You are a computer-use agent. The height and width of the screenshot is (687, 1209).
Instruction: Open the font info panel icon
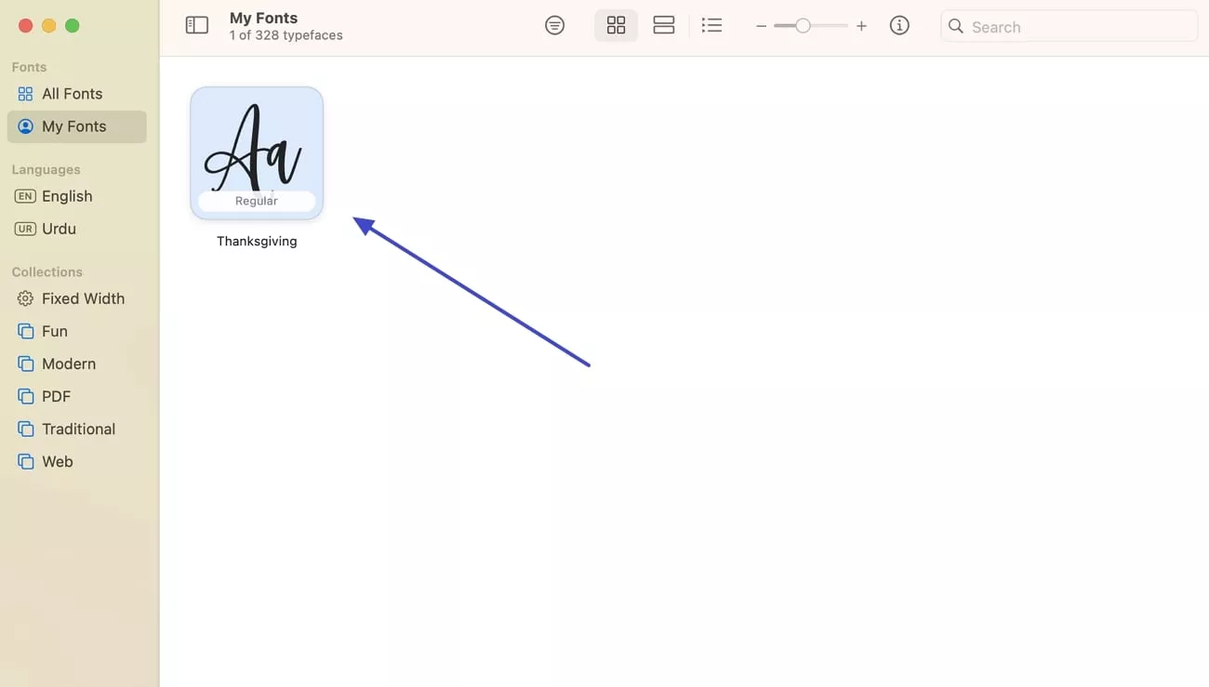[899, 25]
